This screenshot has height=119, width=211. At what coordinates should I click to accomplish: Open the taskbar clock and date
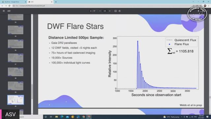(x=201, y=117)
